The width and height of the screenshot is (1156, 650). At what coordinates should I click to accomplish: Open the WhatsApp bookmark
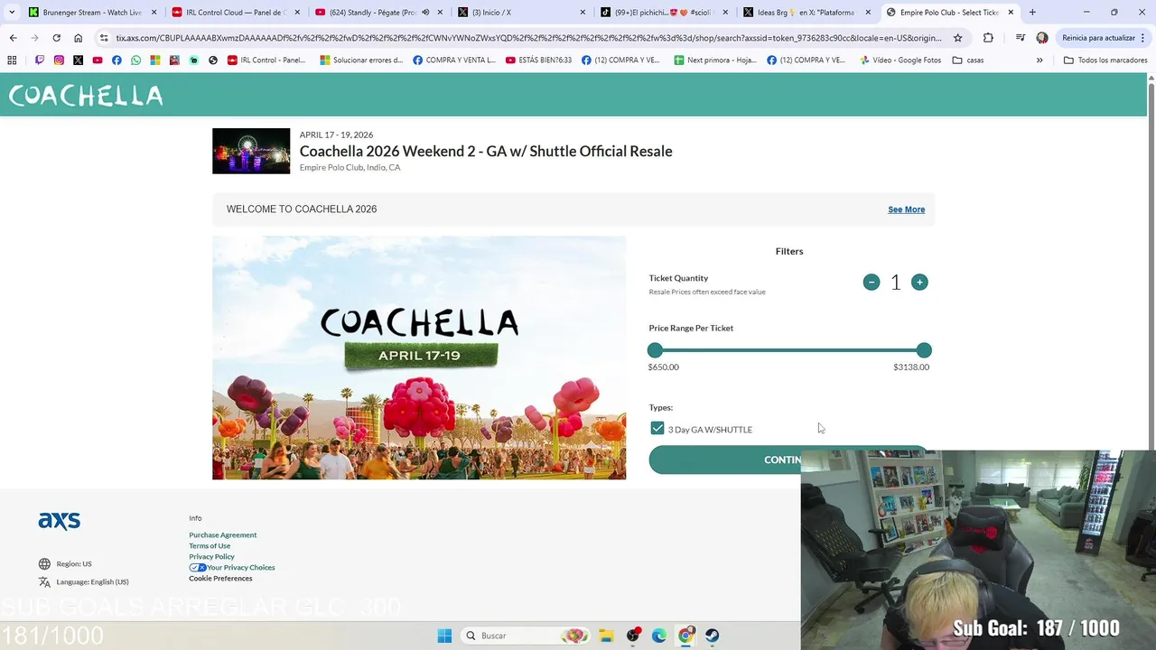(x=135, y=60)
